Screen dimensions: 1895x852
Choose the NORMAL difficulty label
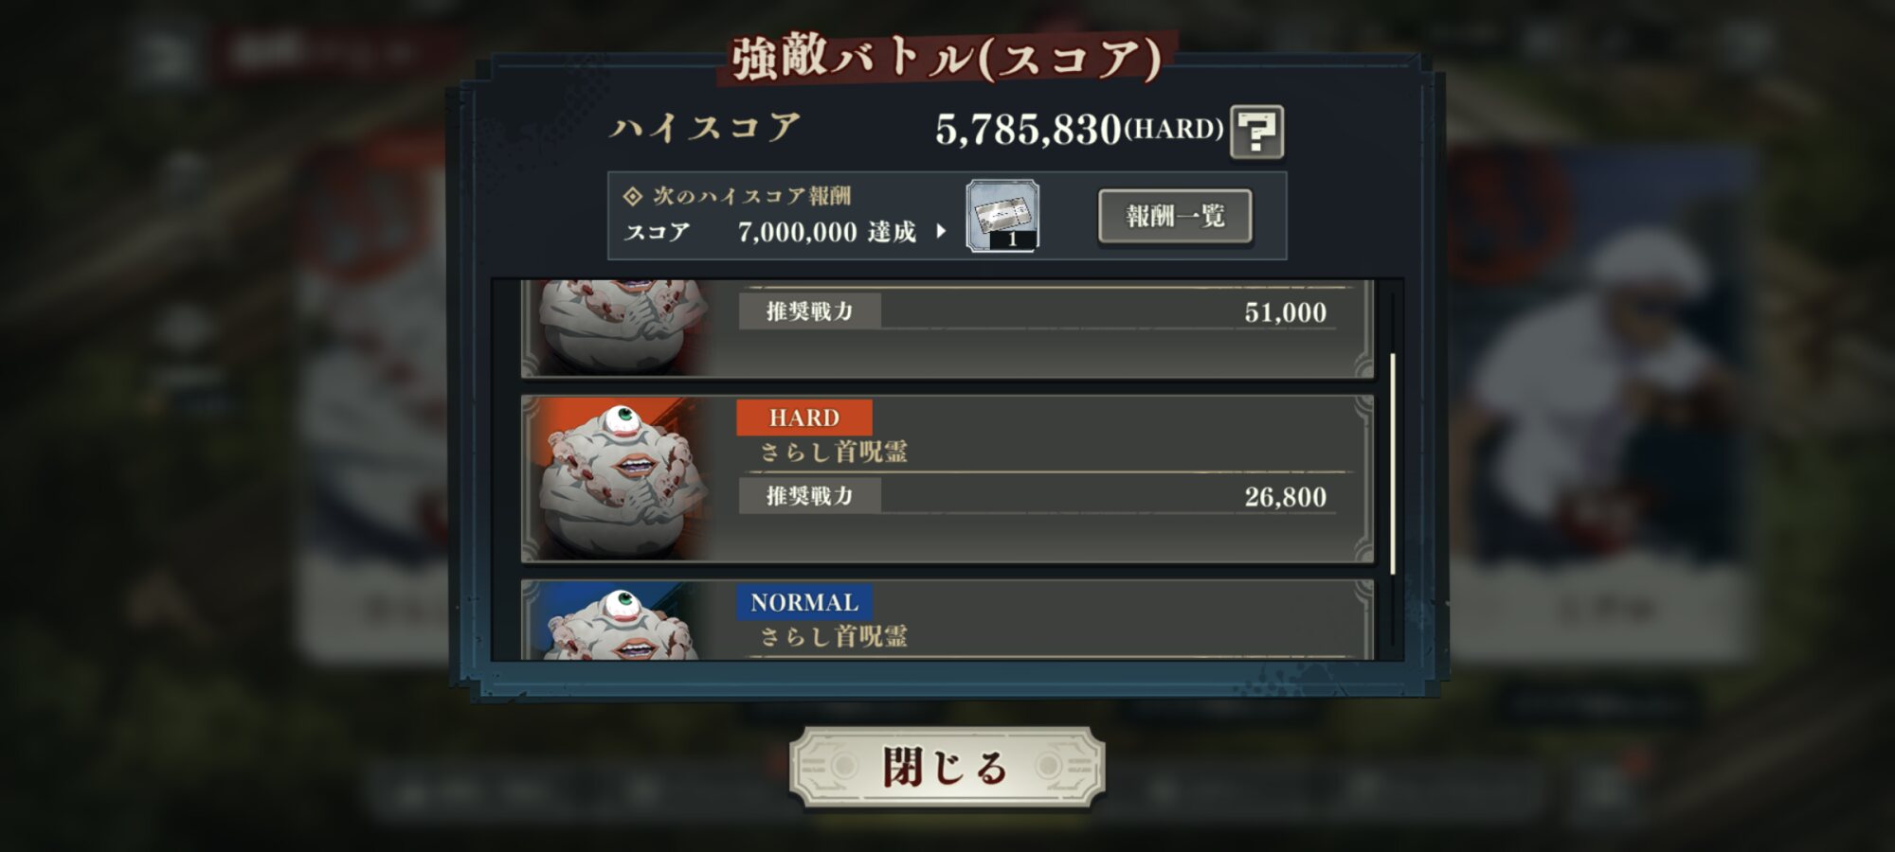[803, 602]
